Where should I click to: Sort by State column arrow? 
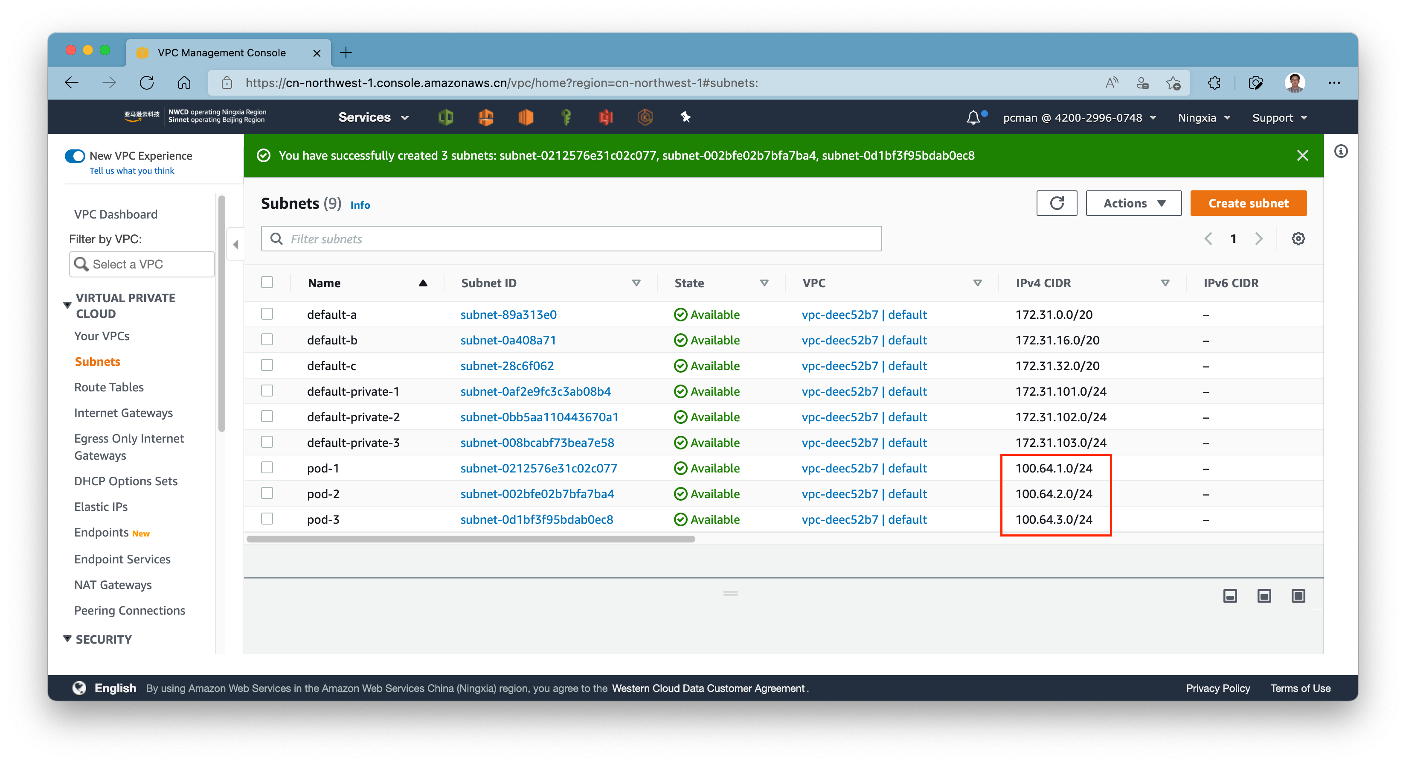pyautogui.click(x=764, y=283)
